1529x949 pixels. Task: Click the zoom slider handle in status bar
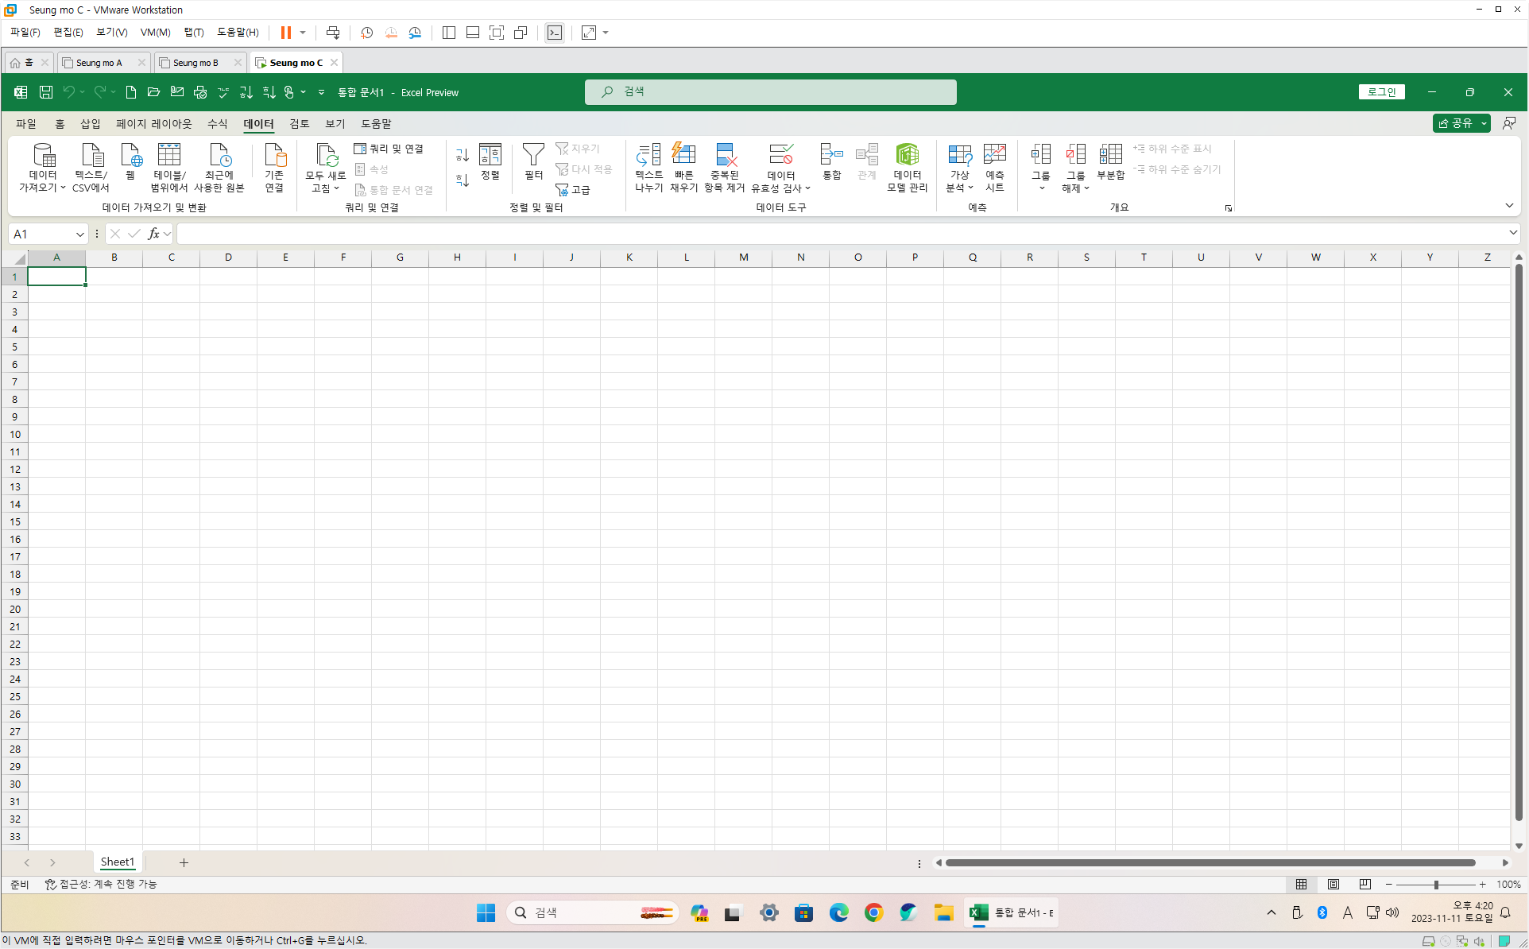tap(1436, 884)
